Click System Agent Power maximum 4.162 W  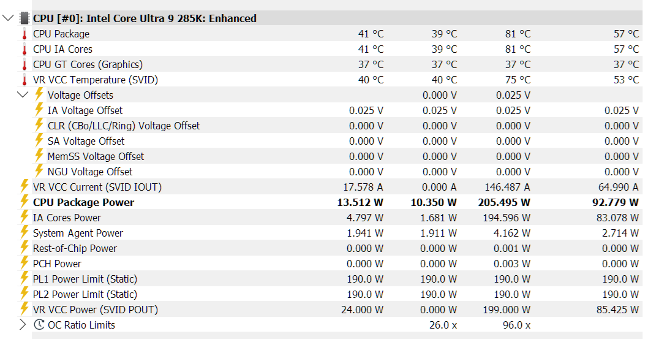point(512,234)
